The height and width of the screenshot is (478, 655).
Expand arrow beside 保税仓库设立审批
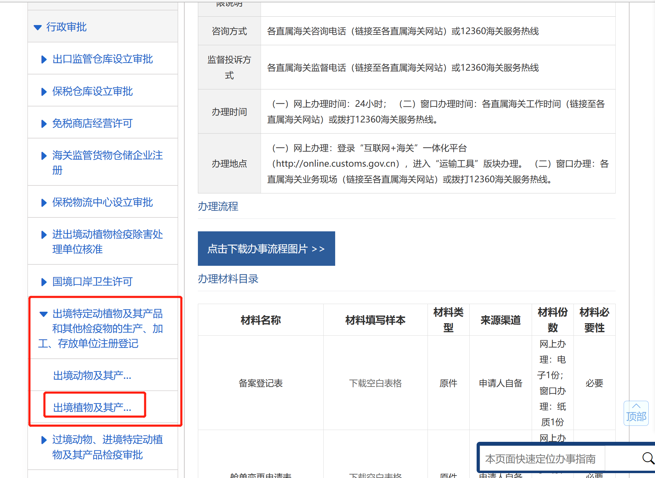coord(44,92)
